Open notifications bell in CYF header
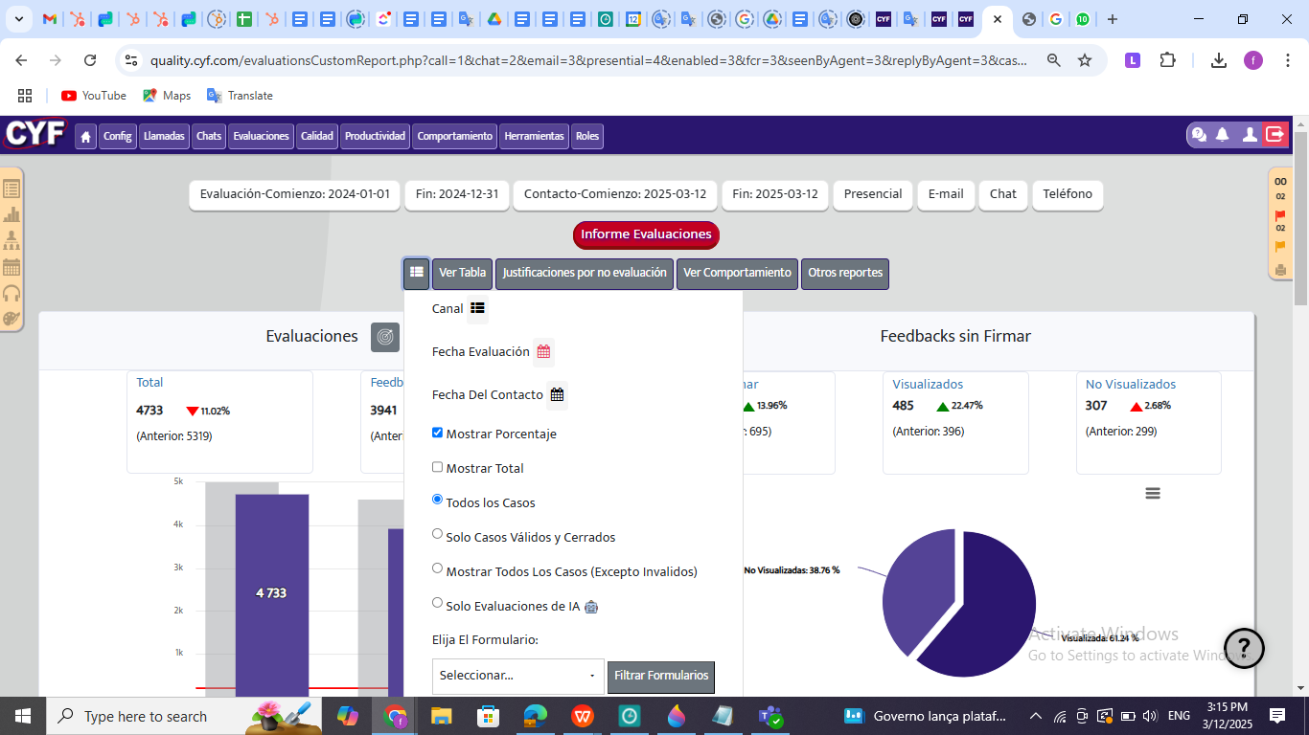This screenshot has width=1309, height=735. 1223,135
